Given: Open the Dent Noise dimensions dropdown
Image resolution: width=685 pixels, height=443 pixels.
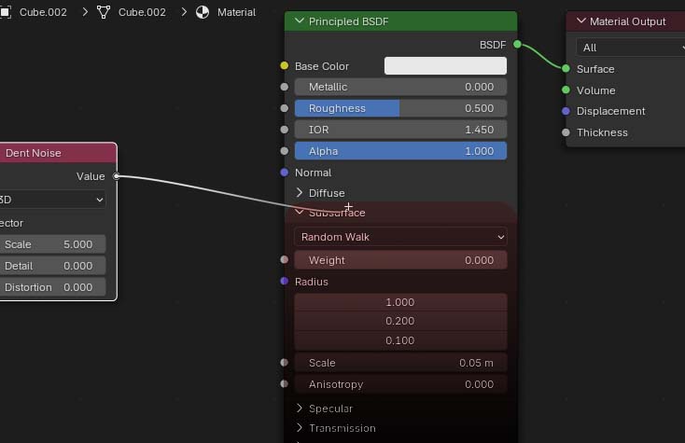Looking at the screenshot, I should [x=52, y=200].
